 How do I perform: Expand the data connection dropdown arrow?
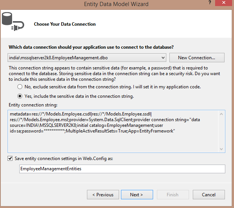pos(163,58)
